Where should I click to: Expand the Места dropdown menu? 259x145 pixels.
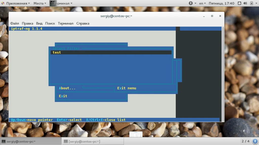click(x=40, y=3)
